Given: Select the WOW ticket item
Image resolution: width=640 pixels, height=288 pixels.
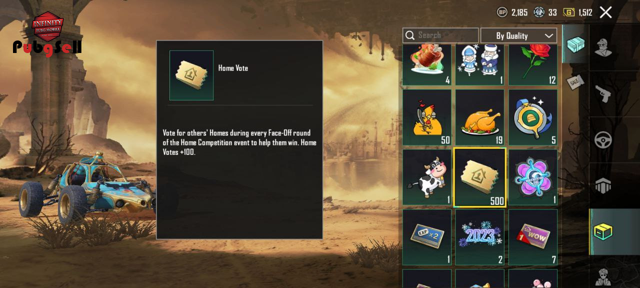Looking at the screenshot, I should [x=533, y=237].
